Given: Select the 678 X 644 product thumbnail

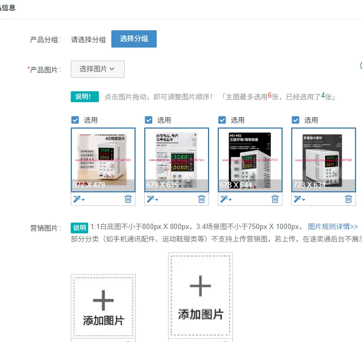Looking at the screenshot, I should tap(250, 160).
